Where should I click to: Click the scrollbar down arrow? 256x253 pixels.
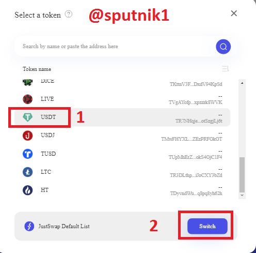(x=242, y=196)
